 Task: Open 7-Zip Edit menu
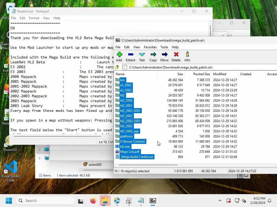[127, 47]
